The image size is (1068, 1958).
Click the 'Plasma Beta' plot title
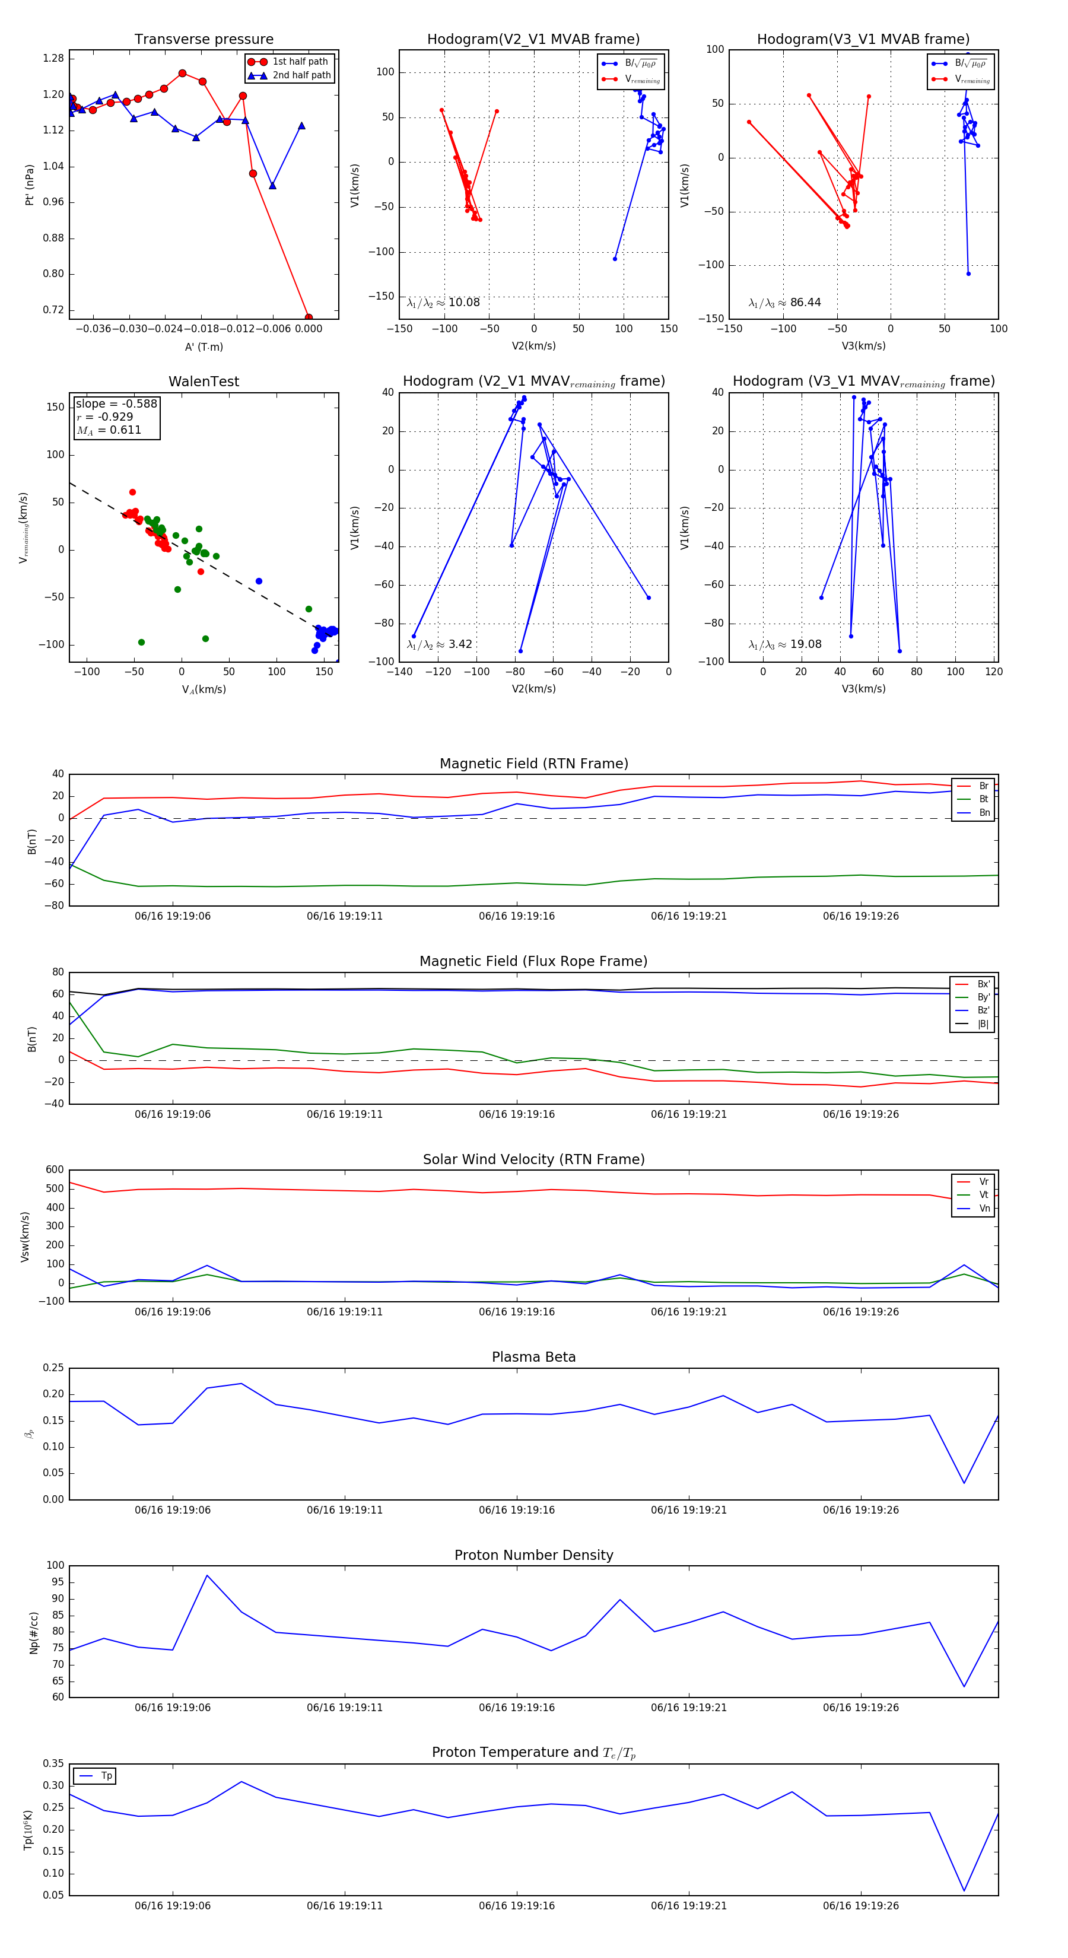pyautogui.click(x=533, y=1357)
